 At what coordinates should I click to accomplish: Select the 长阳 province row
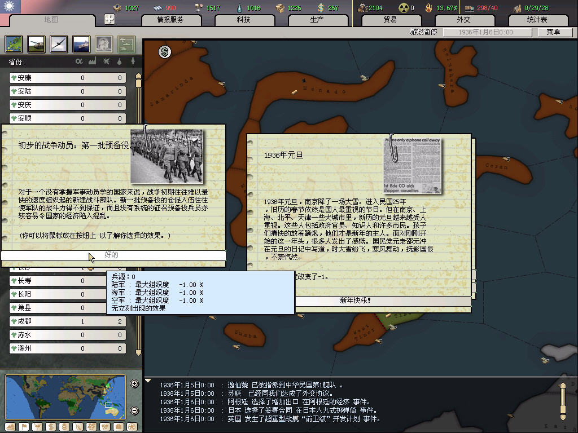58,294
